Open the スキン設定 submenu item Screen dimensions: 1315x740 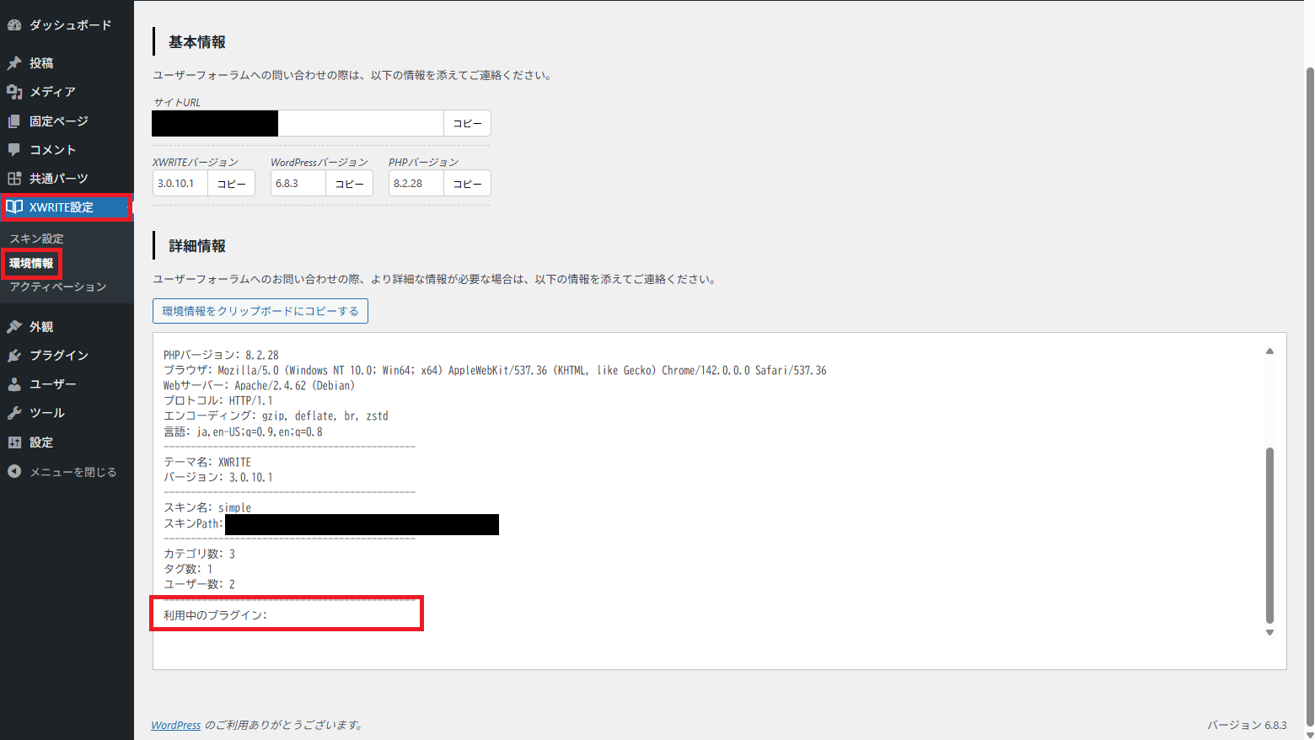pos(36,239)
